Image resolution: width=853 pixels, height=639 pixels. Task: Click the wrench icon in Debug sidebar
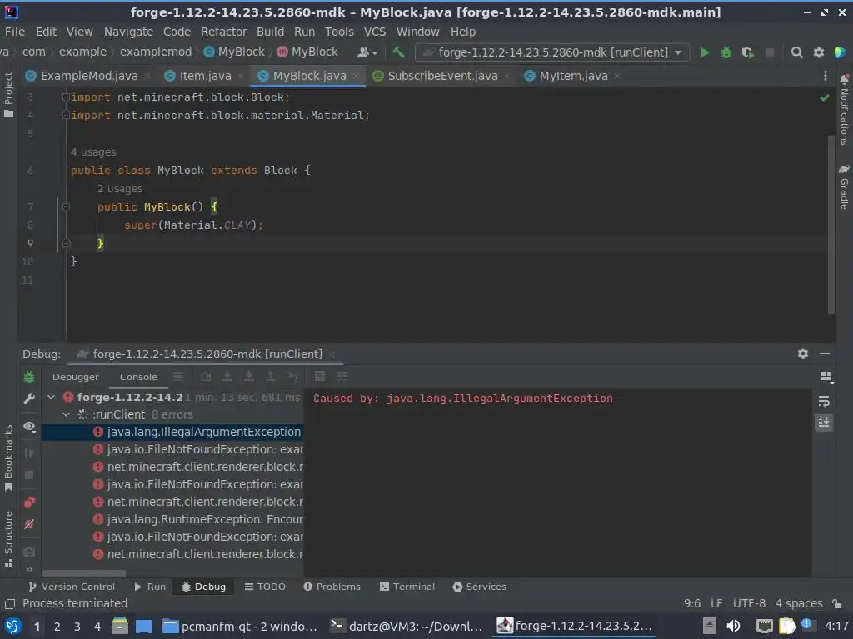click(29, 399)
